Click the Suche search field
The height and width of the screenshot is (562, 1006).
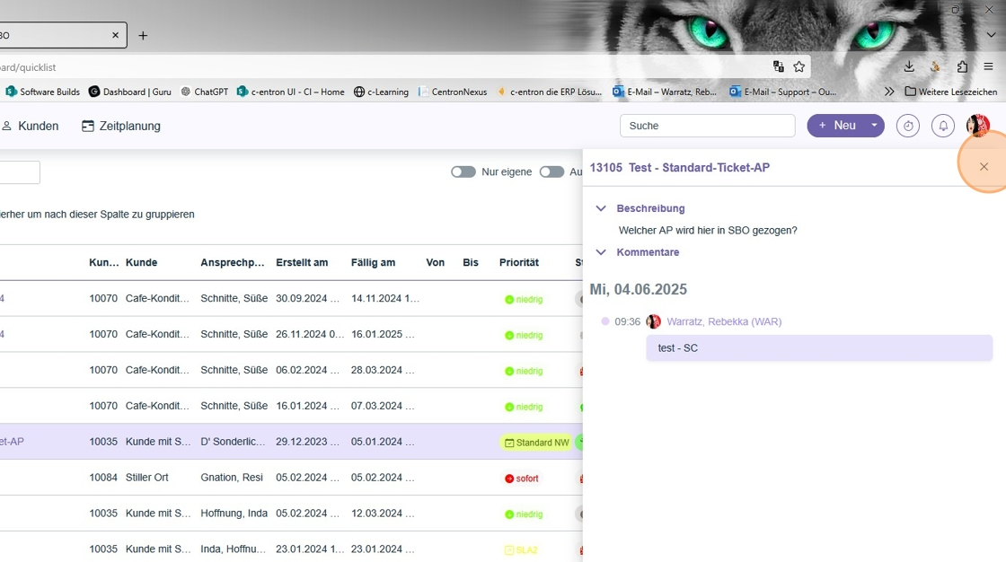click(x=707, y=126)
